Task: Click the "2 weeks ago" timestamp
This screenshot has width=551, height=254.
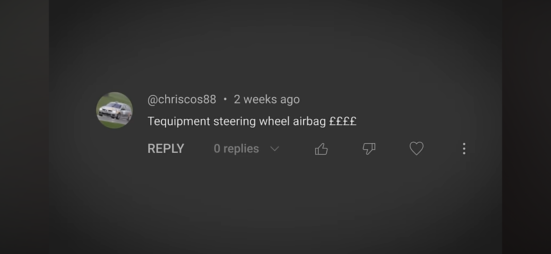Action: tap(267, 99)
